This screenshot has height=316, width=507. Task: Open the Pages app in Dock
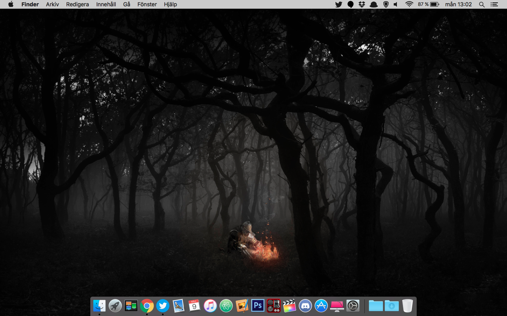point(242,306)
